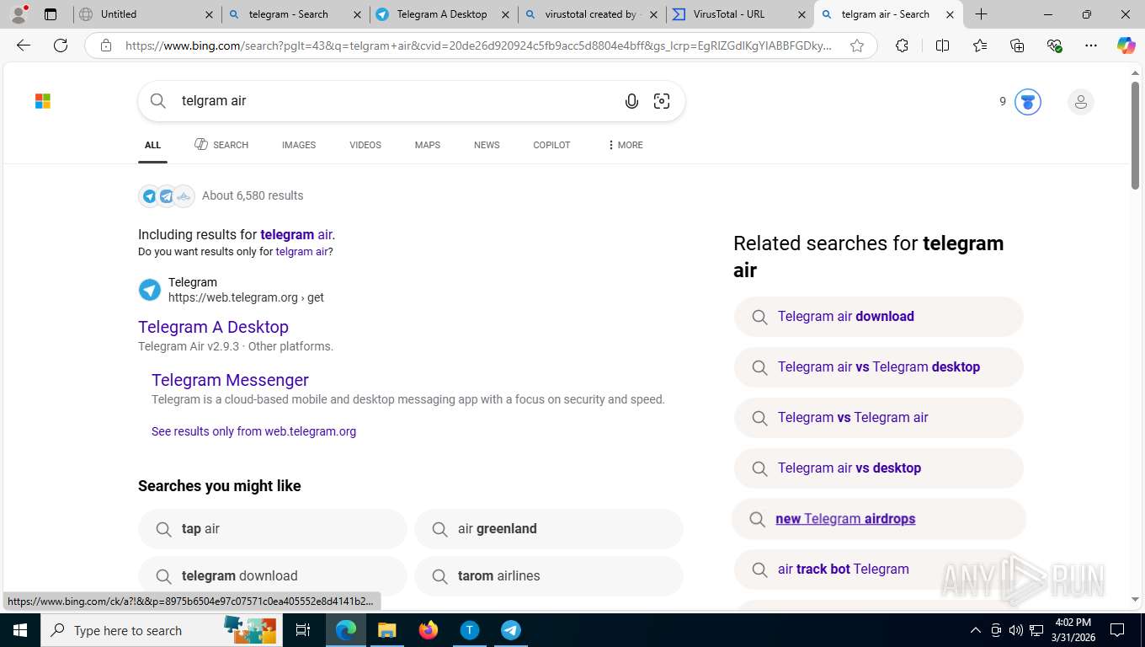Click the Microsoft Bing logo
This screenshot has width=1145, height=647.
[x=43, y=101]
